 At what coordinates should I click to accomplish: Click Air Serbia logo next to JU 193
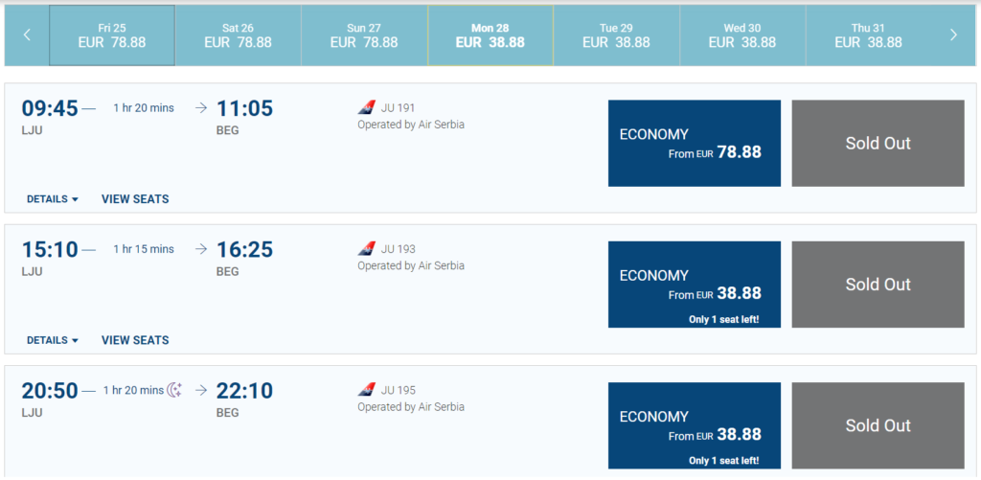click(x=367, y=249)
